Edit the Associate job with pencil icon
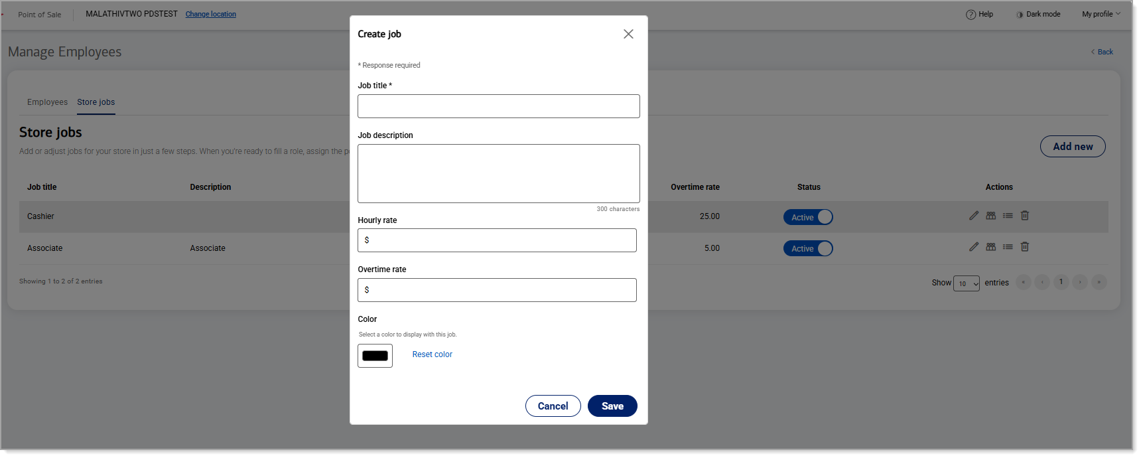 (974, 247)
